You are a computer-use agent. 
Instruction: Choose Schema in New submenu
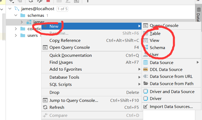tap(171, 48)
